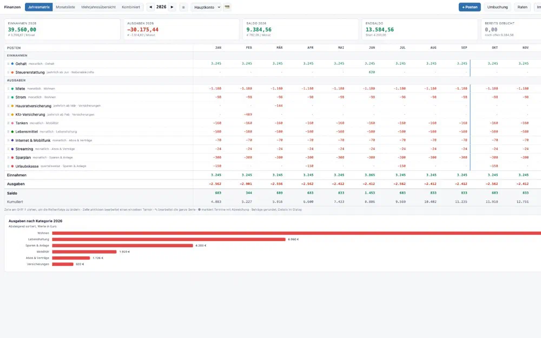Open the Hauptkonto account dropdown

pos(206,7)
